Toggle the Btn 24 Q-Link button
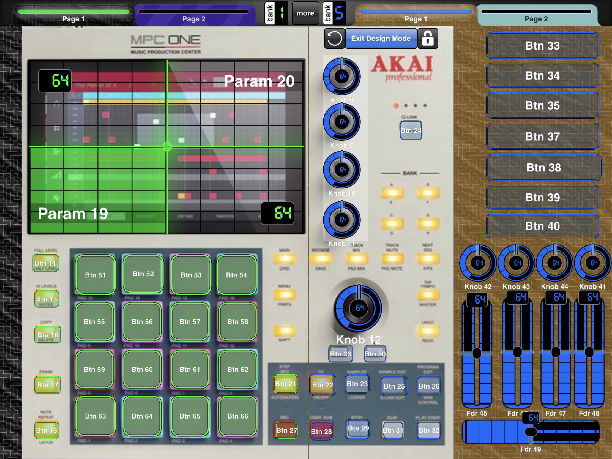This screenshot has width=612, height=459. click(x=411, y=130)
